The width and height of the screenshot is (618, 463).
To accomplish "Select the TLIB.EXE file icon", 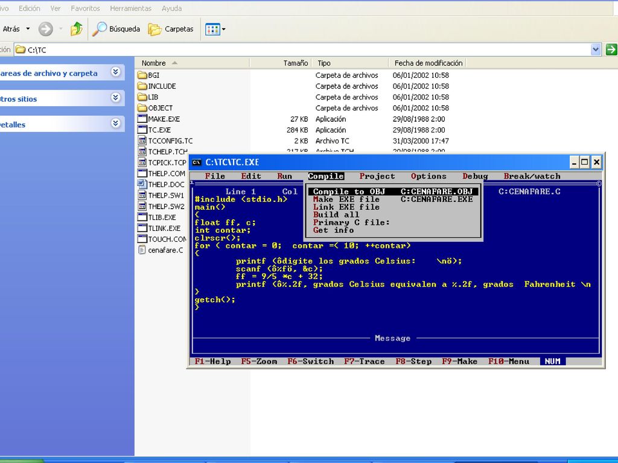I will [142, 217].
